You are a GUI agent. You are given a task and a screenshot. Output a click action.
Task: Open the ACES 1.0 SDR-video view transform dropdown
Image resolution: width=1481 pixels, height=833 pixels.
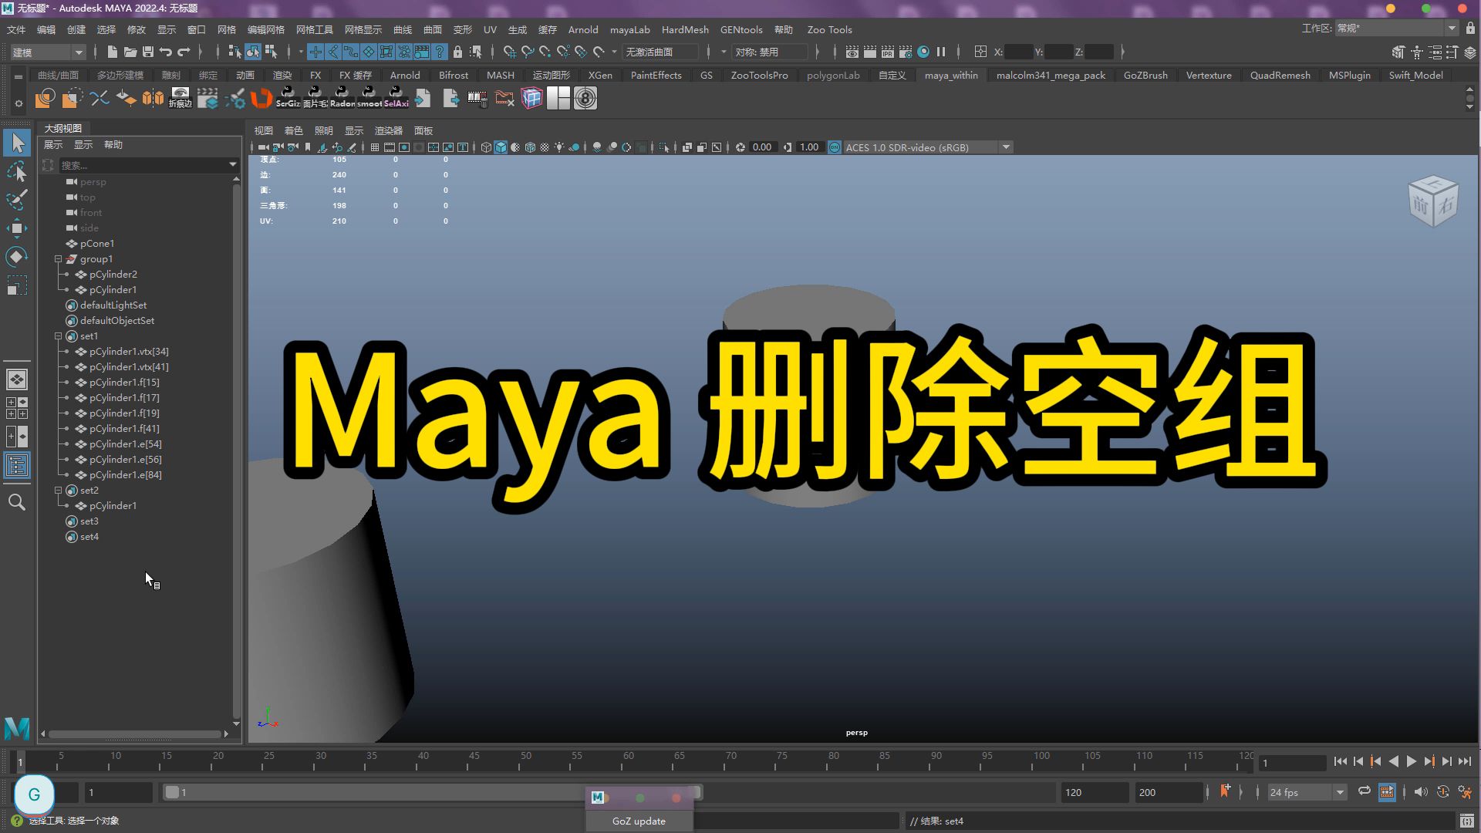click(x=928, y=147)
